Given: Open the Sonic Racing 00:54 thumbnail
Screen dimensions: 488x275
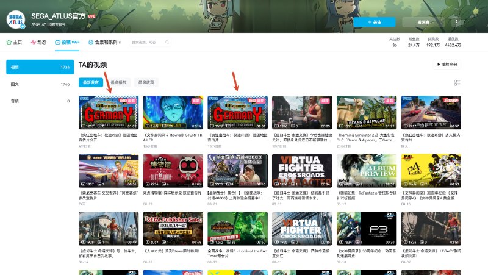Looking at the screenshot, I should [x=109, y=170].
